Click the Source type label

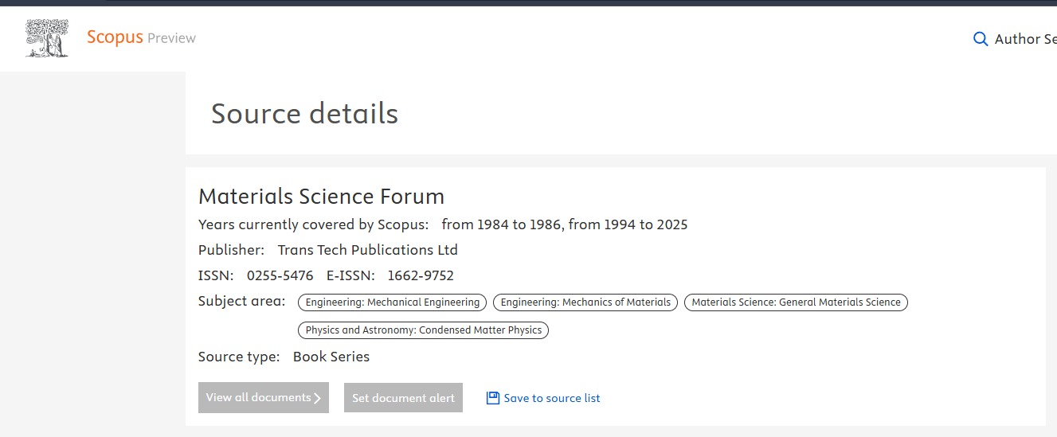[239, 357]
